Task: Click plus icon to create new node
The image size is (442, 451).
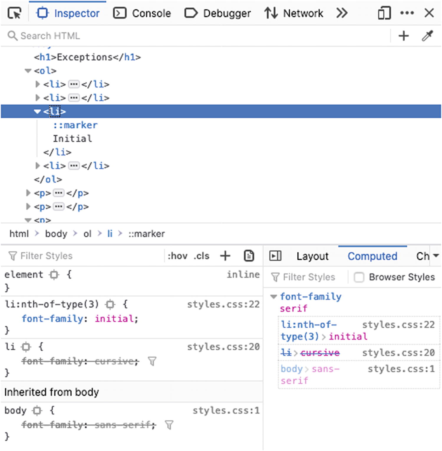Action: tap(403, 36)
